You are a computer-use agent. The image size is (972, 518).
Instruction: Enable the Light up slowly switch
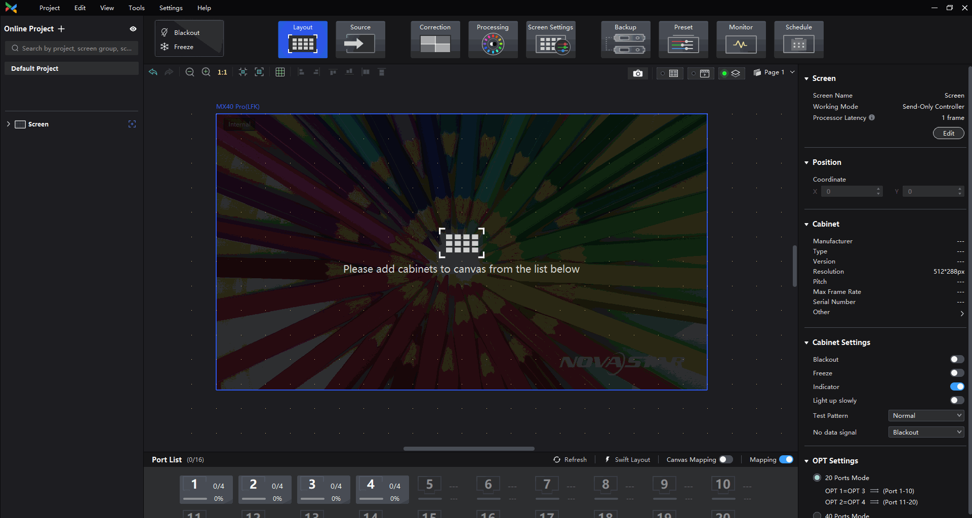[x=957, y=400]
